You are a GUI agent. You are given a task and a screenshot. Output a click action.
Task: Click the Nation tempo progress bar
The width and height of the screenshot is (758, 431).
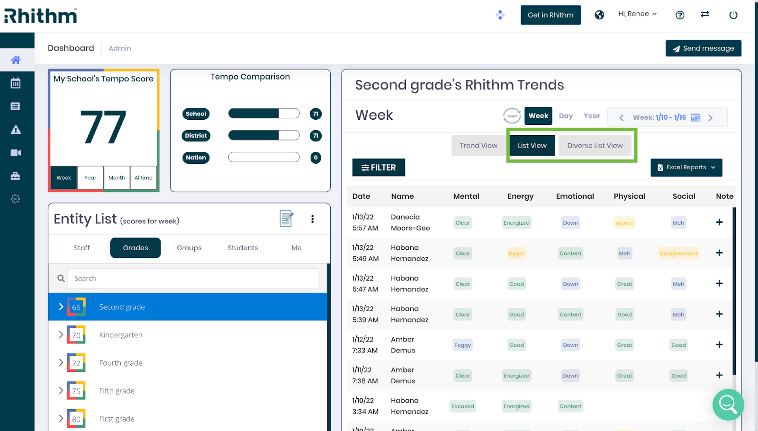coord(264,157)
